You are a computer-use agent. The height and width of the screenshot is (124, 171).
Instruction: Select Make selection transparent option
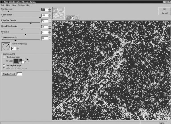coord(4,68)
